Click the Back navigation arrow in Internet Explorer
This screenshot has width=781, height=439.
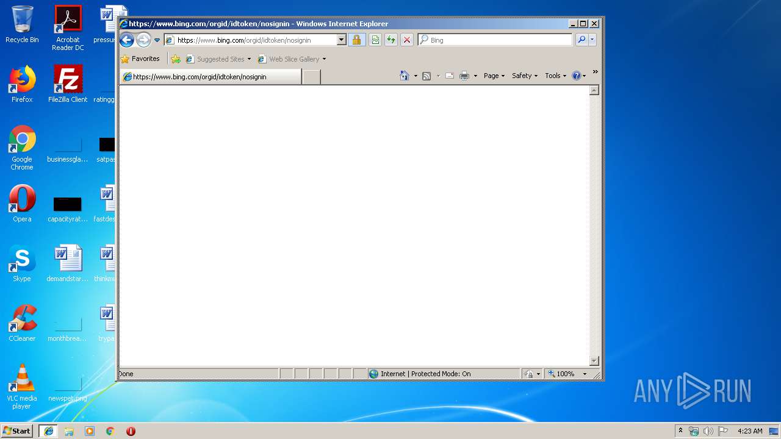point(126,40)
